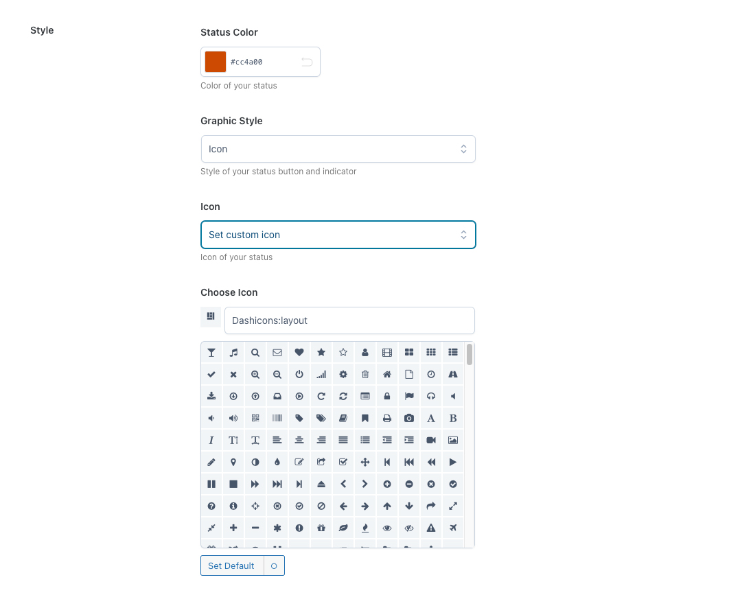Choose the gear icon

click(x=343, y=375)
